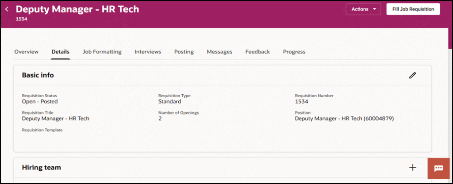Click the Hiring team section heading

tap(41, 168)
